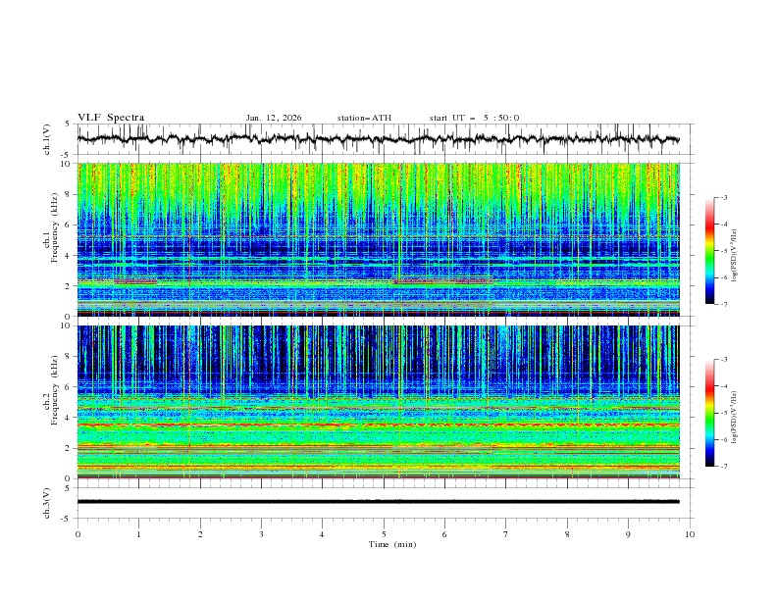The height and width of the screenshot is (600, 777).
Task: Click the upper "log(PSD)(V²/Hz)" colorbar label
Action: [735, 256]
